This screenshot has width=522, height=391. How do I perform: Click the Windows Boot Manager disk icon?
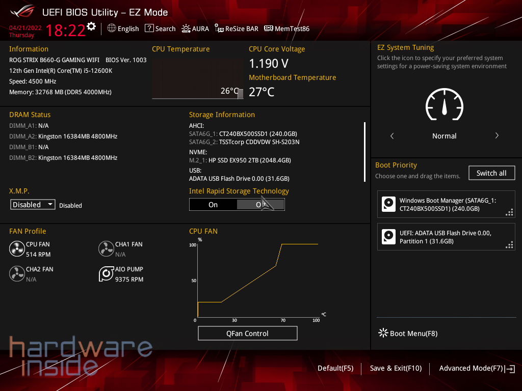coord(389,205)
